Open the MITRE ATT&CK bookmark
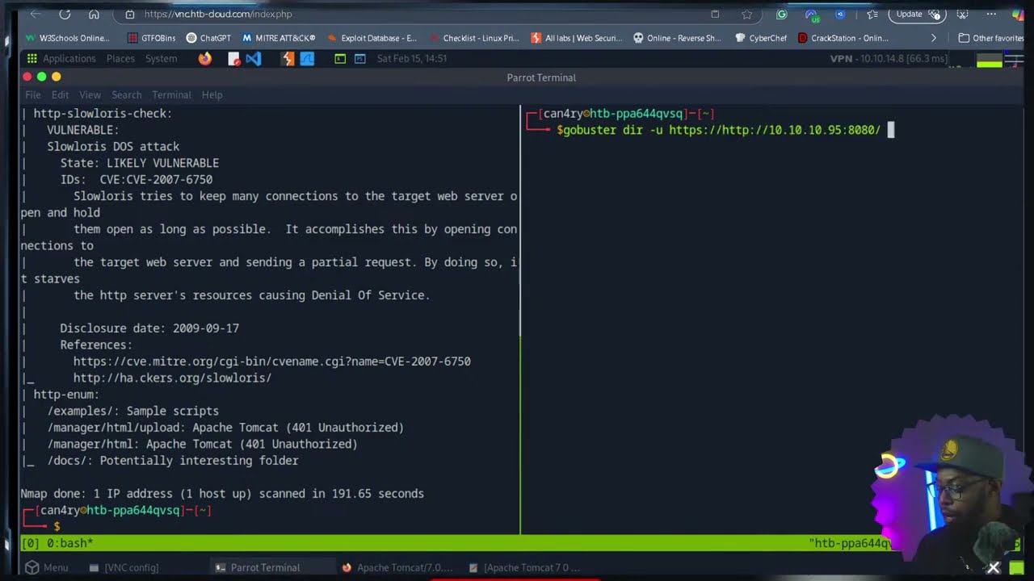The image size is (1034, 581). click(x=280, y=38)
